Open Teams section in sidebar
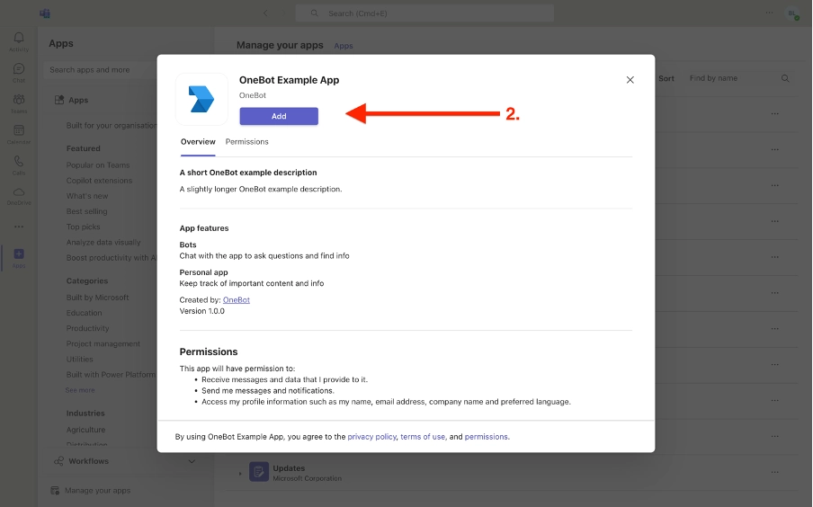This screenshot has height=507, width=813. pyautogui.click(x=19, y=103)
